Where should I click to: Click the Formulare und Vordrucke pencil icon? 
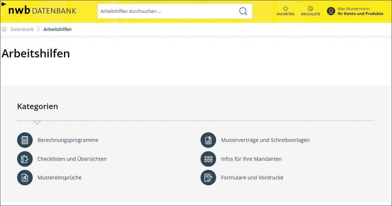coord(208,178)
